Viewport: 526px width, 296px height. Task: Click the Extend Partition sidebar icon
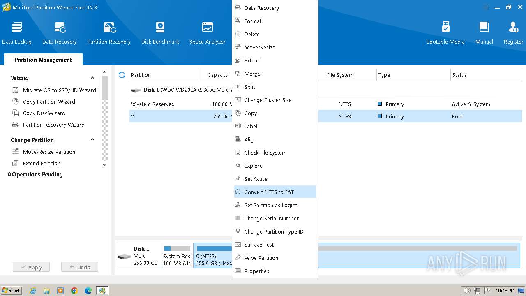click(x=16, y=163)
